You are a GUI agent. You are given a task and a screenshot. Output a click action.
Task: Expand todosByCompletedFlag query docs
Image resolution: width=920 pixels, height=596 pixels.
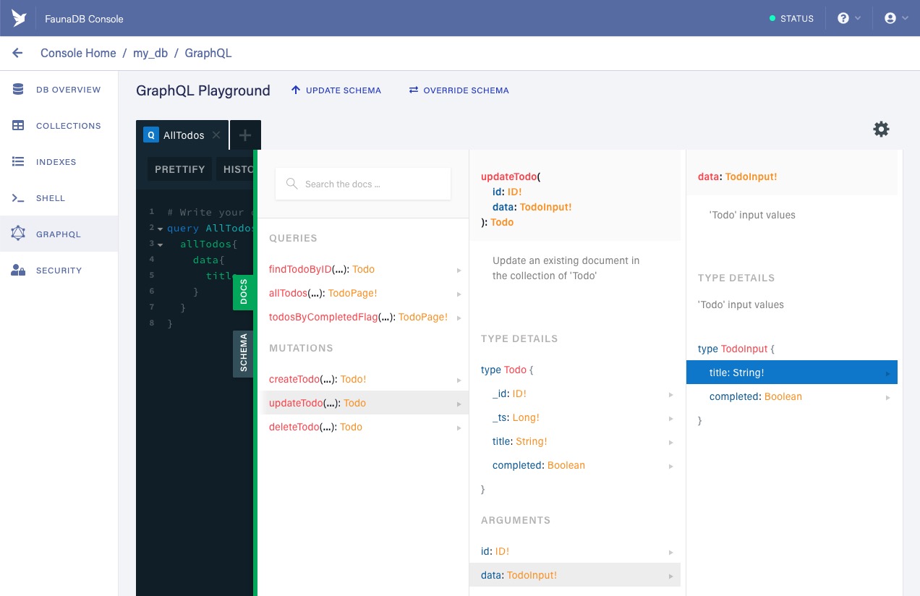point(365,317)
